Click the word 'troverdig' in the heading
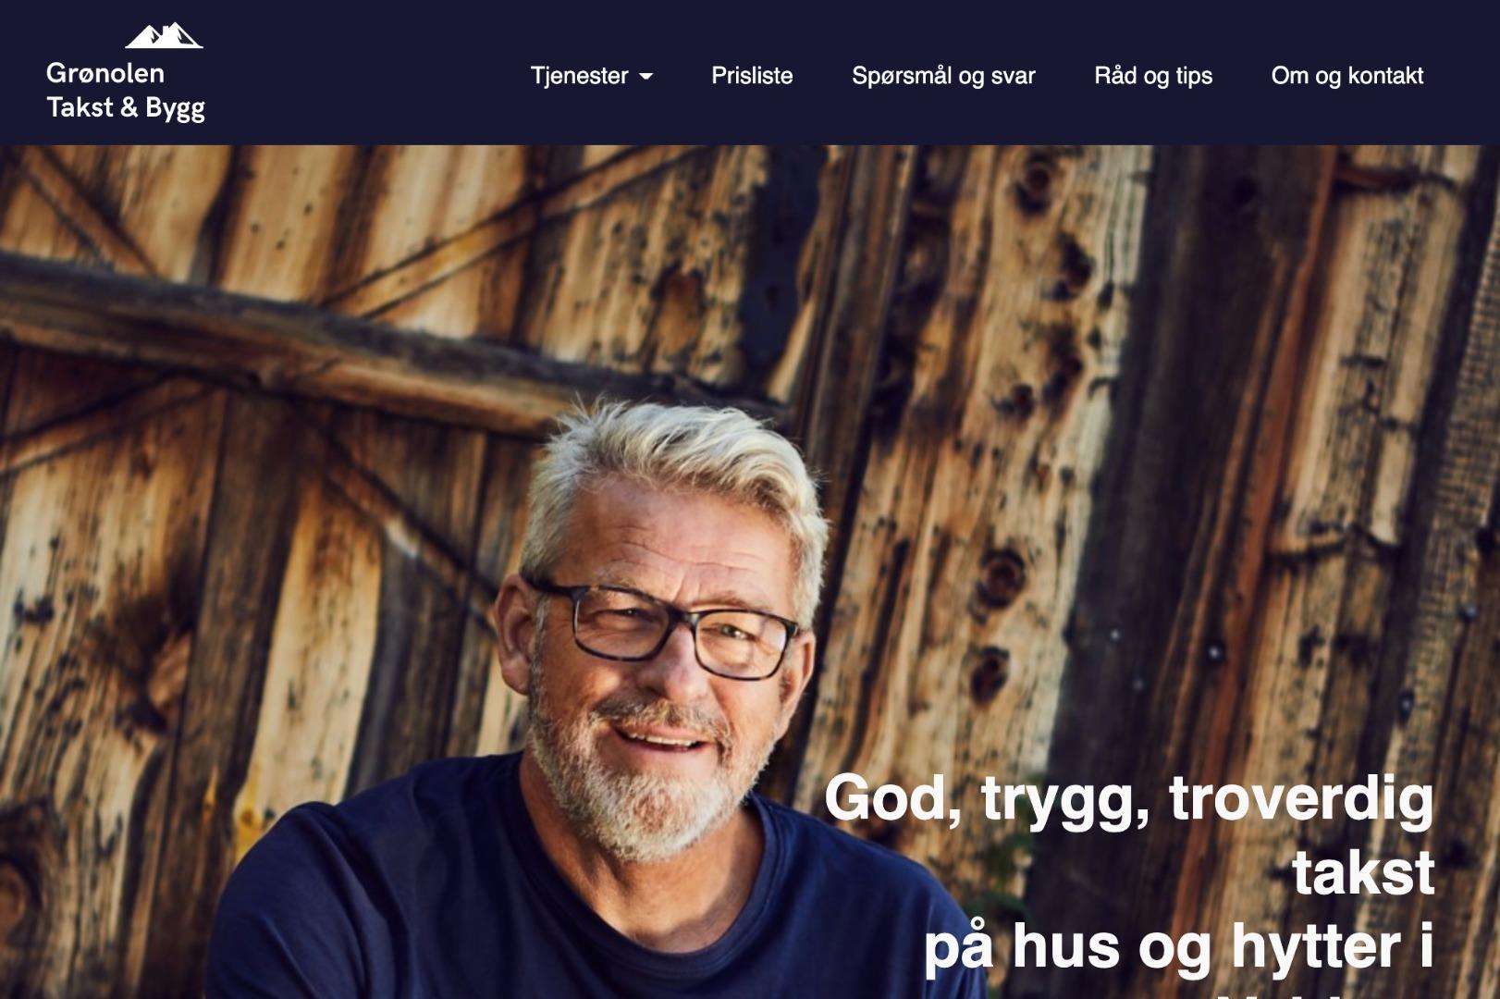Viewport: 1500px width, 999px height. point(1301,799)
